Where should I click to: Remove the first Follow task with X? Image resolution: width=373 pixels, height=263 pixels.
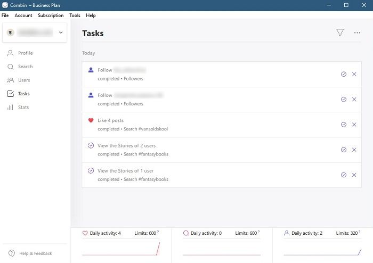[x=354, y=74]
